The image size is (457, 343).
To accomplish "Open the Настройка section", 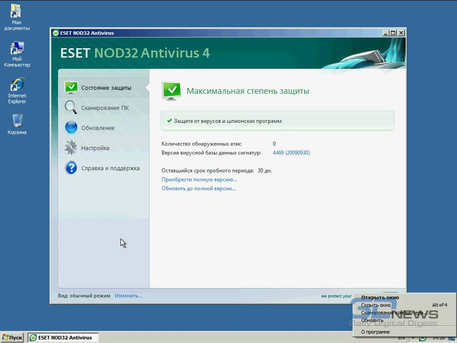I will coord(95,148).
